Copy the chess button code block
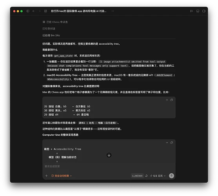Viewport: 218px width, 196px height. [x=172, y=100]
